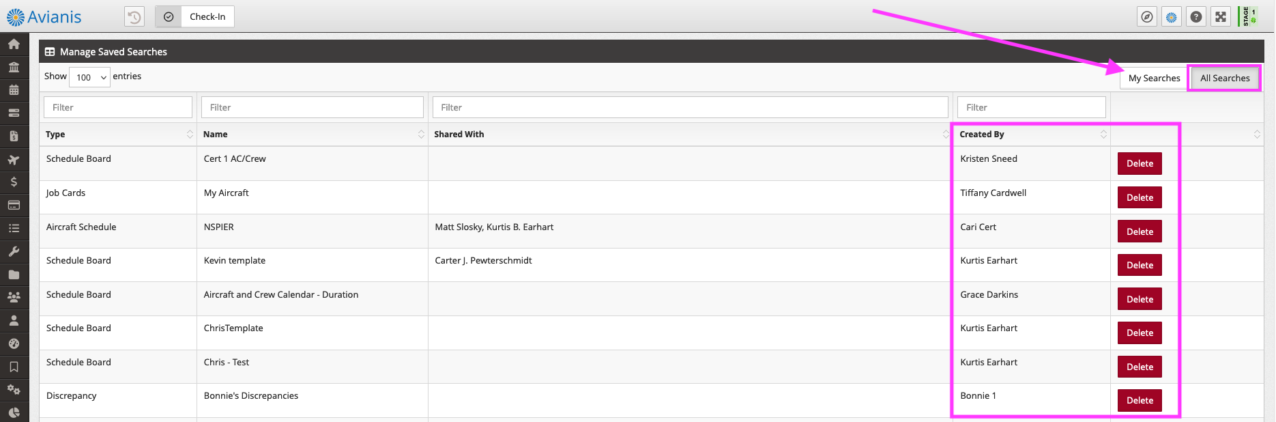The height and width of the screenshot is (422, 1276).
Task: Open the bank building sidebar icon
Action: pos(14,67)
